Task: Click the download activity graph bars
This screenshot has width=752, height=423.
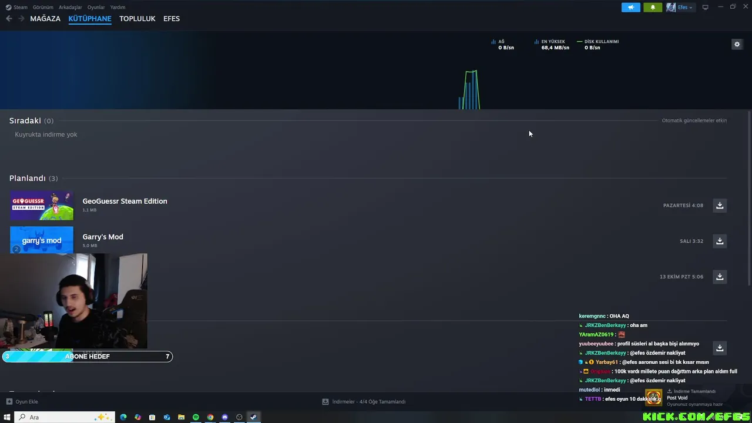Action: 469,90
